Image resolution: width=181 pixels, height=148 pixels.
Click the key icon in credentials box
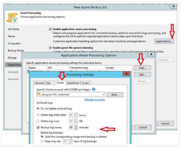pos(39,95)
